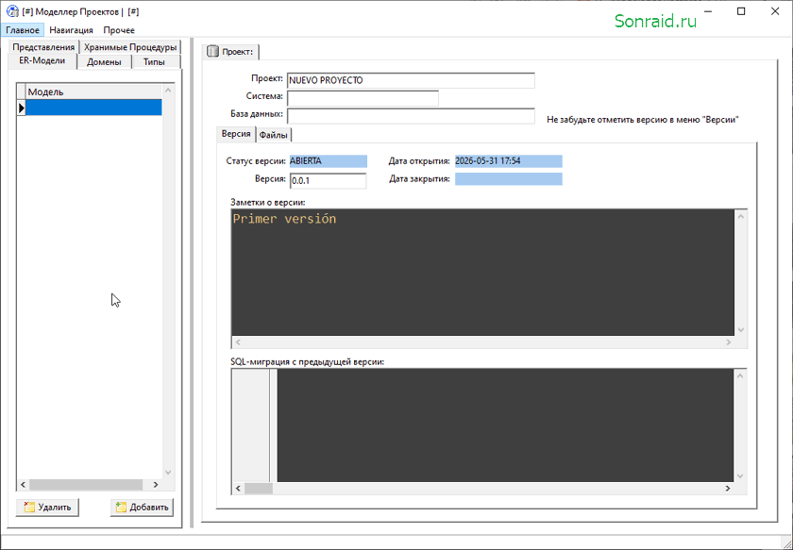
Task: Open the Прочее menu
Action: [x=119, y=30]
